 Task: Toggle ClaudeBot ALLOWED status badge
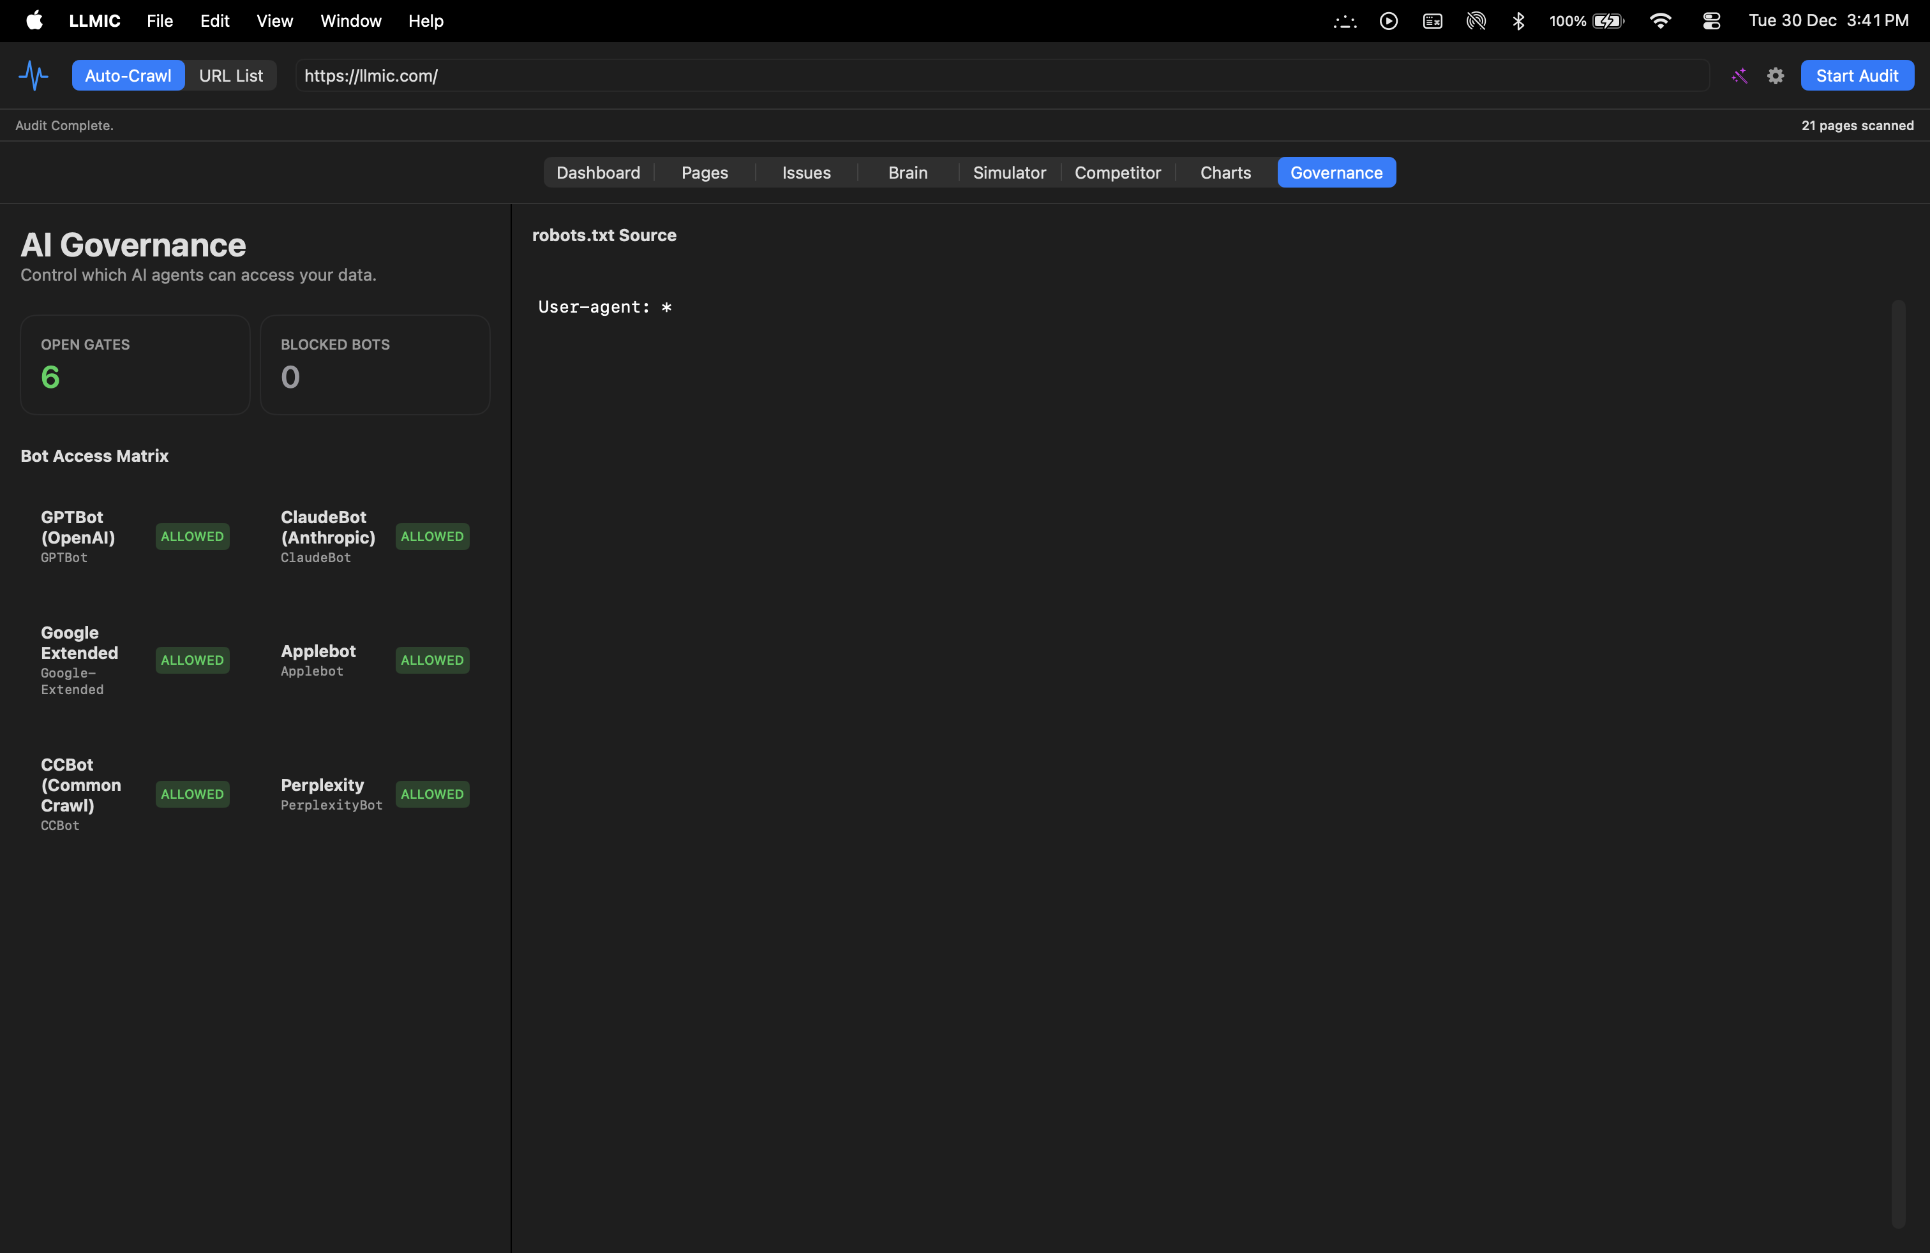(x=432, y=536)
